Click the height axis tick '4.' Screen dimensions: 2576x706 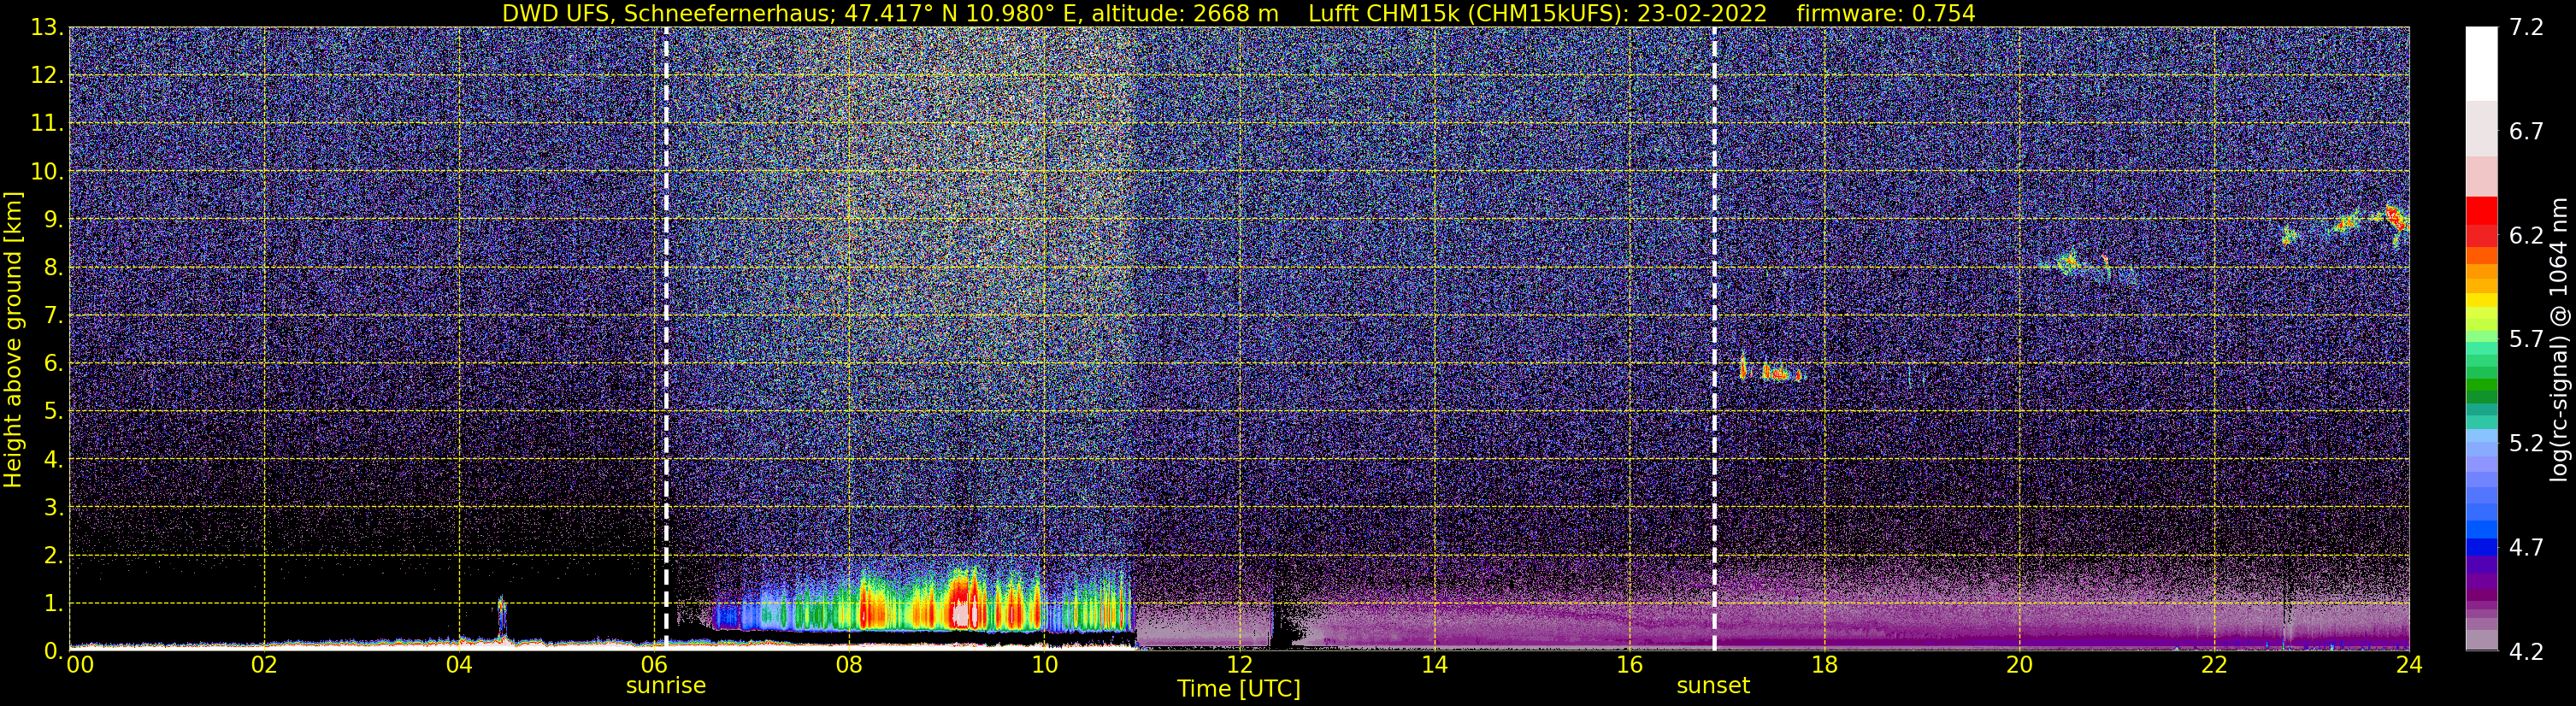[x=53, y=460]
